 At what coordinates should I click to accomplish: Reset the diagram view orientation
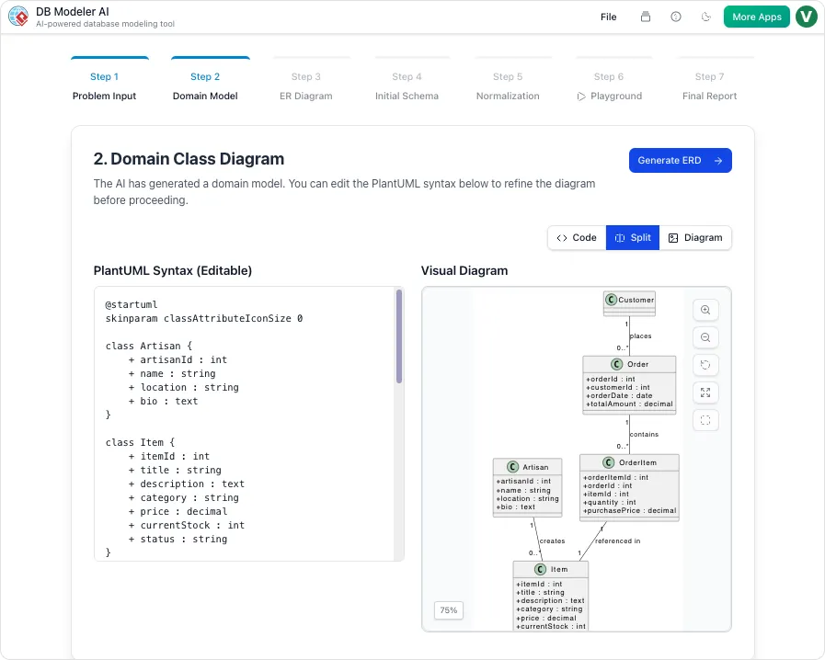705,365
